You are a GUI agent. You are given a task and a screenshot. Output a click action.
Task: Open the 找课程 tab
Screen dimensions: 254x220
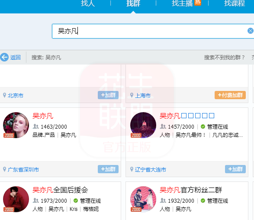[235, 3]
